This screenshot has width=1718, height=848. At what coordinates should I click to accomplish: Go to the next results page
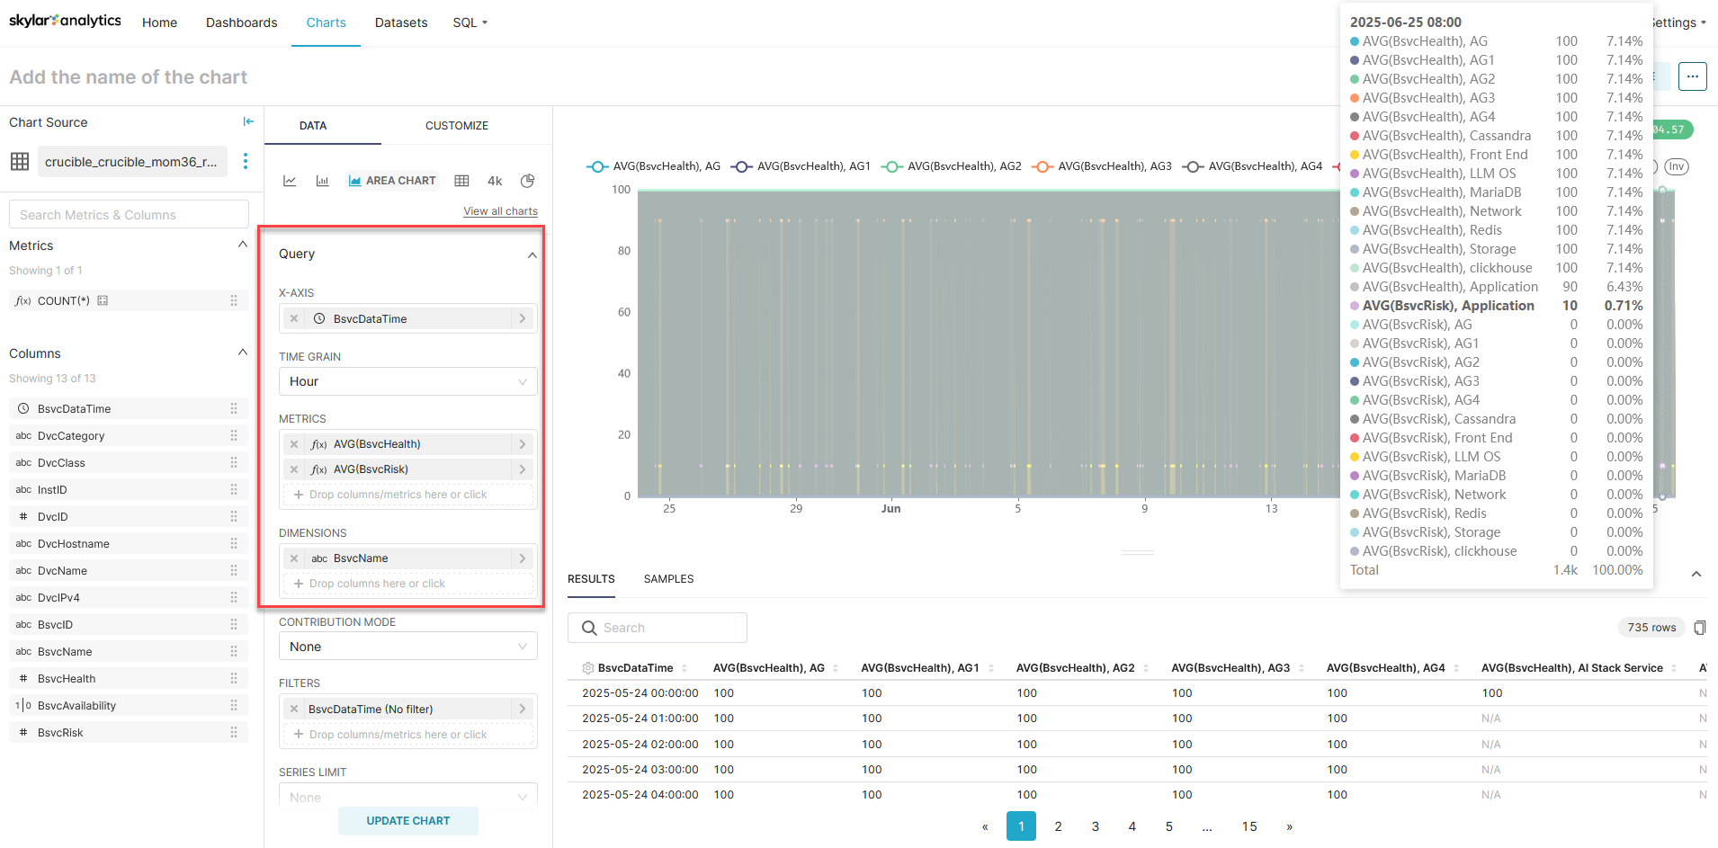pos(1289,826)
